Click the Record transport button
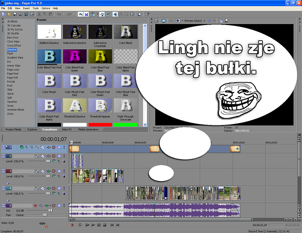Image resolution: width=302 pixels, height=233 pixels. coord(72,225)
